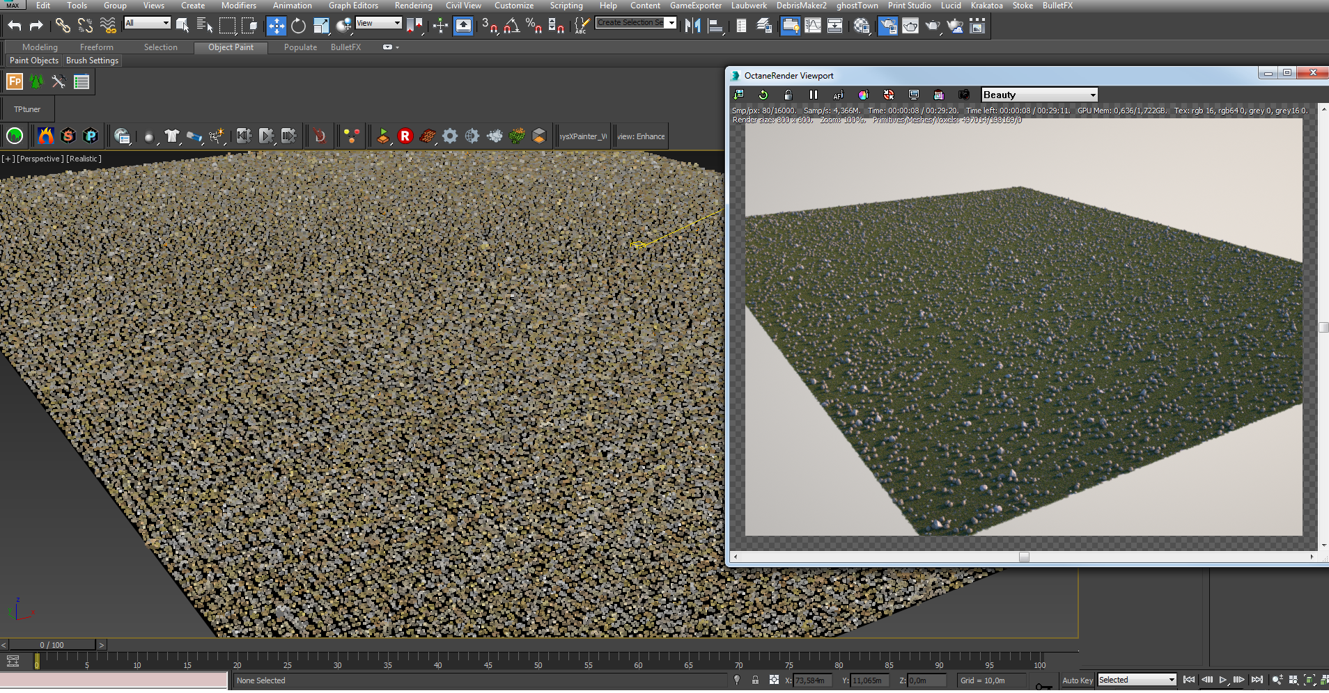Viewport: 1329px width, 693px height.
Task: Toggle autofocus picker in OctaneRender Viewport
Action: pyautogui.click(x=839, y=95)
